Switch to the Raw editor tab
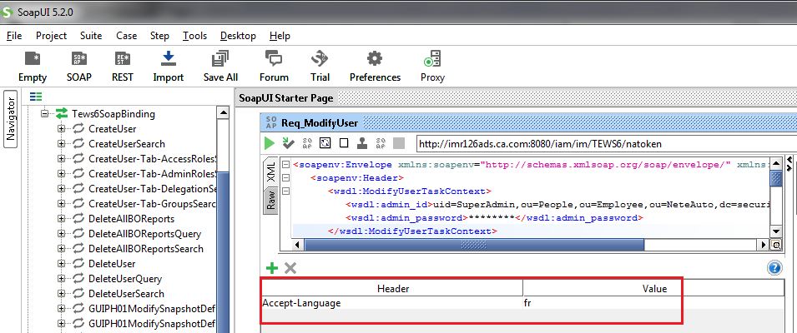This screenshot has width=797, height=333. [x=270, y=200]
